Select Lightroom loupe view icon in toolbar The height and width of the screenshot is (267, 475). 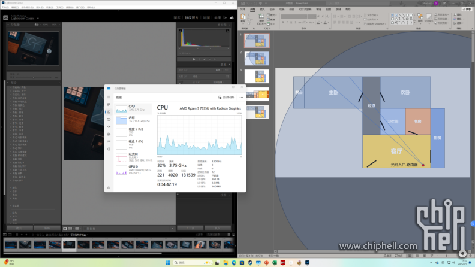65,229
